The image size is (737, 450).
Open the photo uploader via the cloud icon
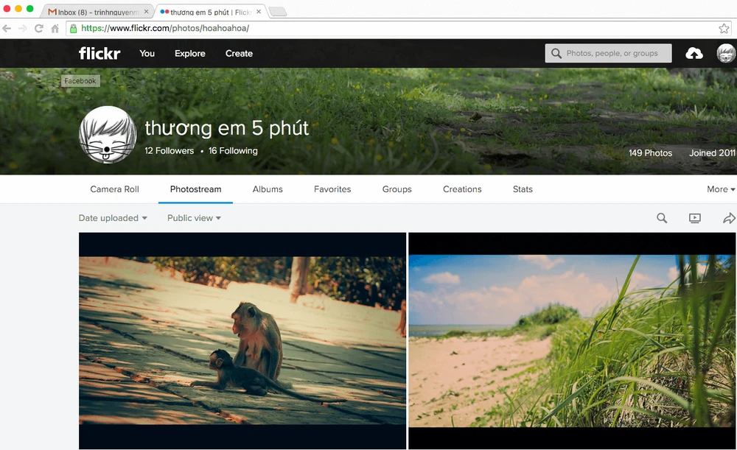[694, 53]
